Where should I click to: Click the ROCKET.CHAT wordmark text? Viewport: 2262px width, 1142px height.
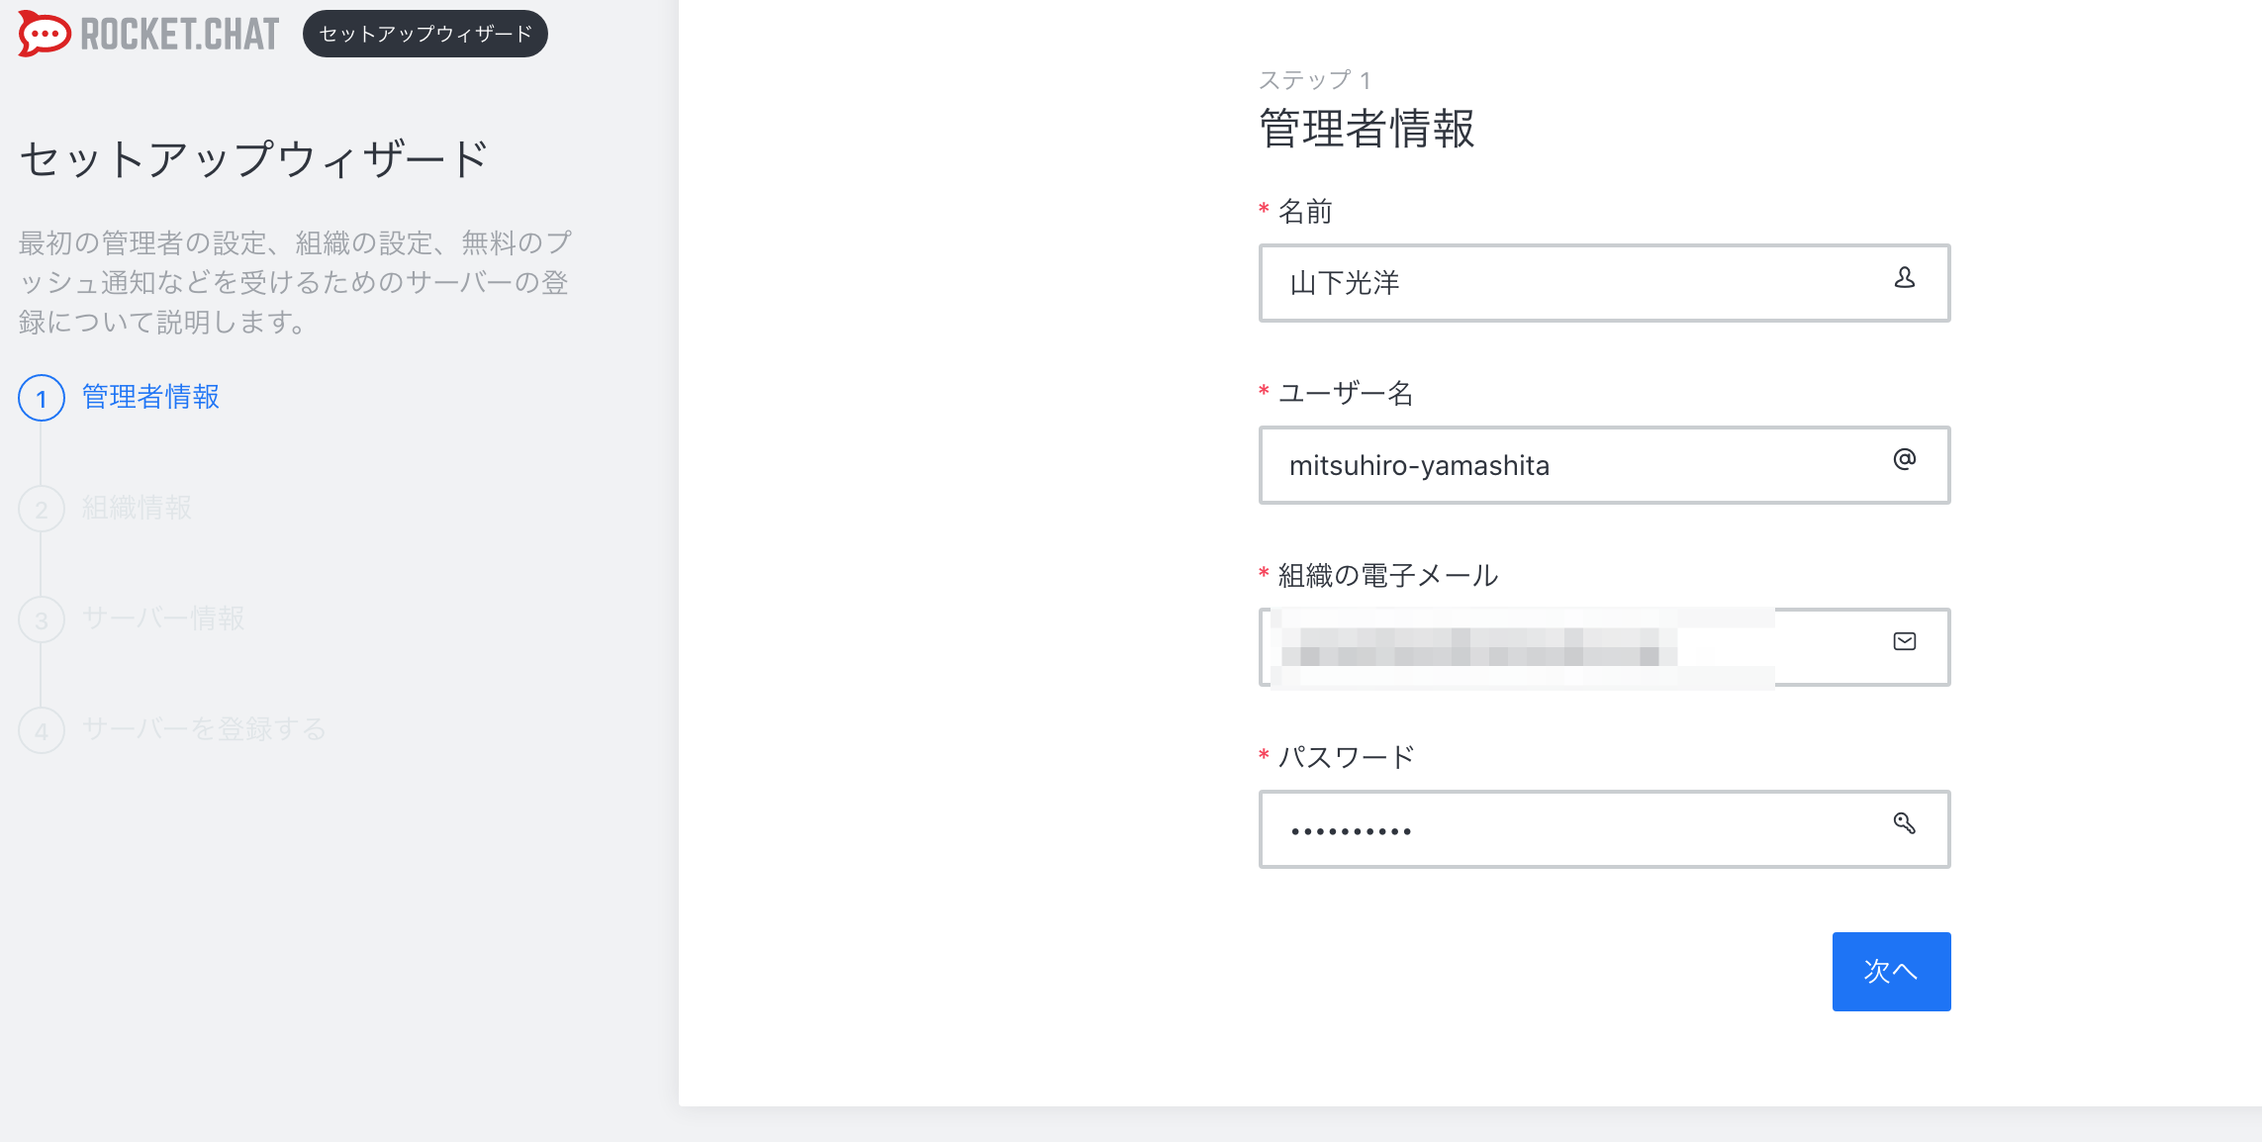[180, 35]
